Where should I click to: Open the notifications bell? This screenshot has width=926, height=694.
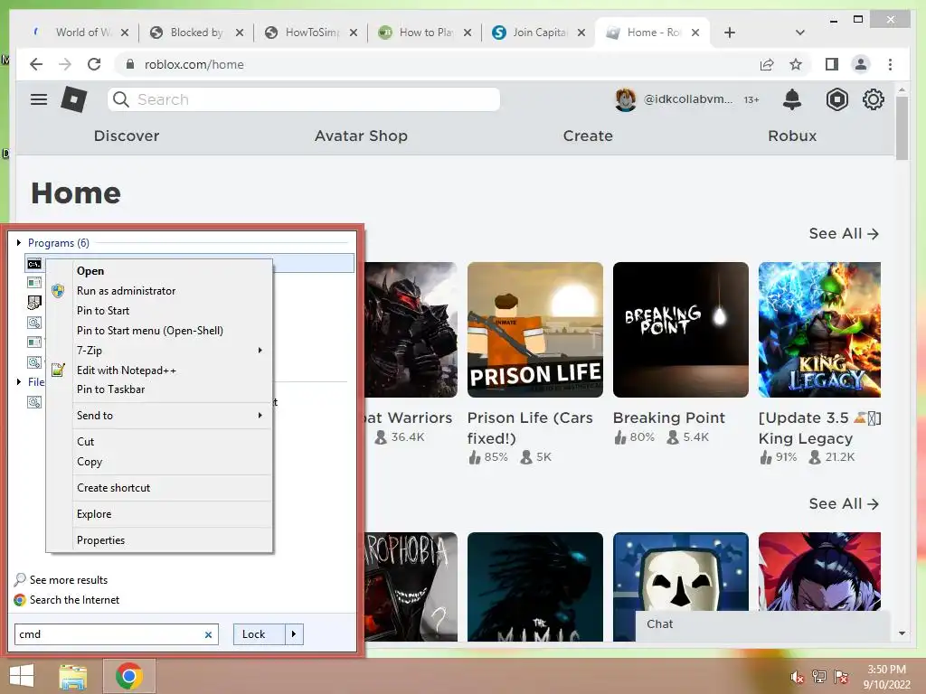792,99
